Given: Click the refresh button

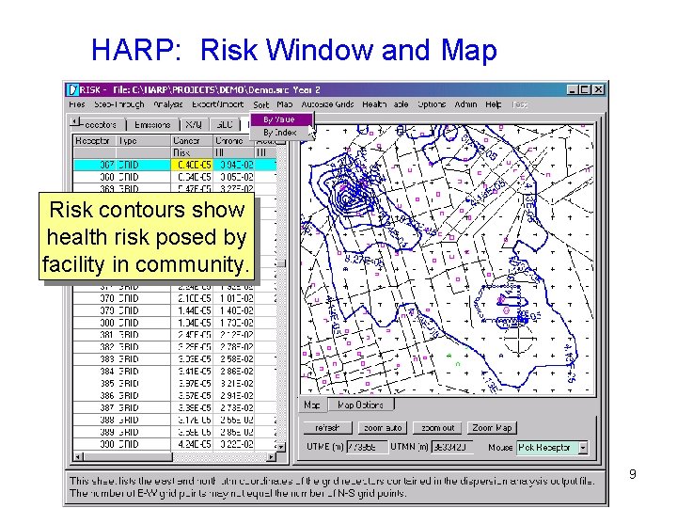Looking at the screenshot, I should click(327, 428).
